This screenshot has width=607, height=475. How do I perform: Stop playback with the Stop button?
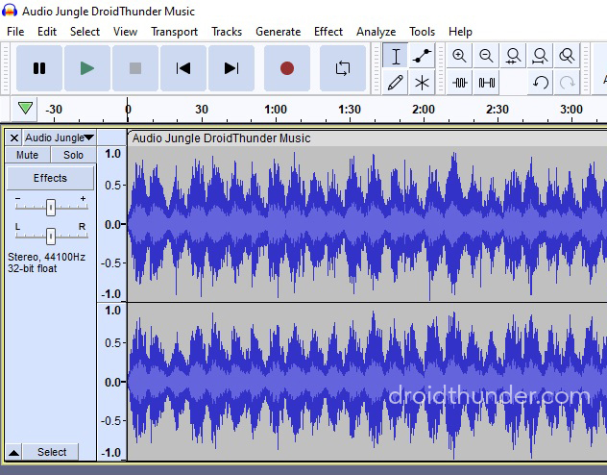tap(135, 68)
